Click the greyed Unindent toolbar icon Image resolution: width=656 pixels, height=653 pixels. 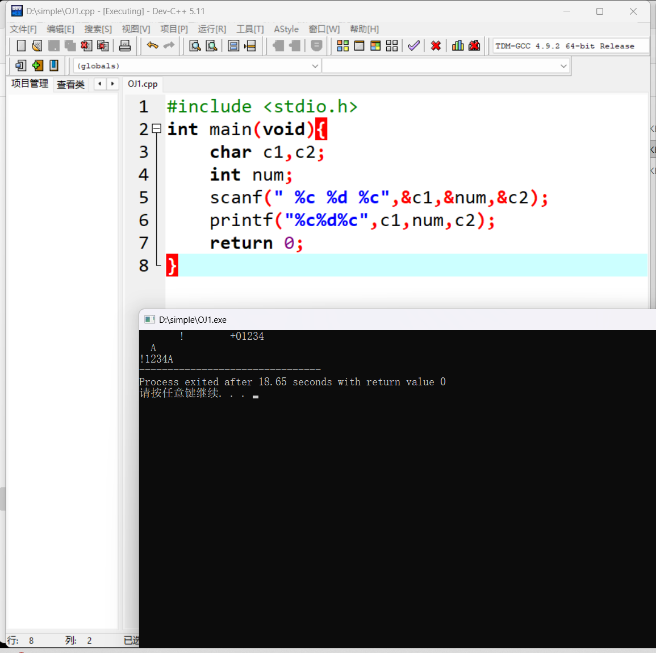pyautogui.click(x=278, y=45)
